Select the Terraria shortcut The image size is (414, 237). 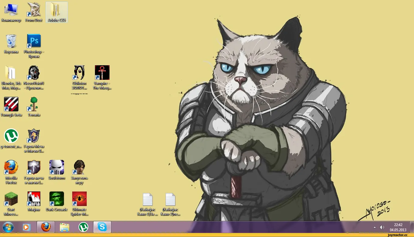(x=34, y=107)
